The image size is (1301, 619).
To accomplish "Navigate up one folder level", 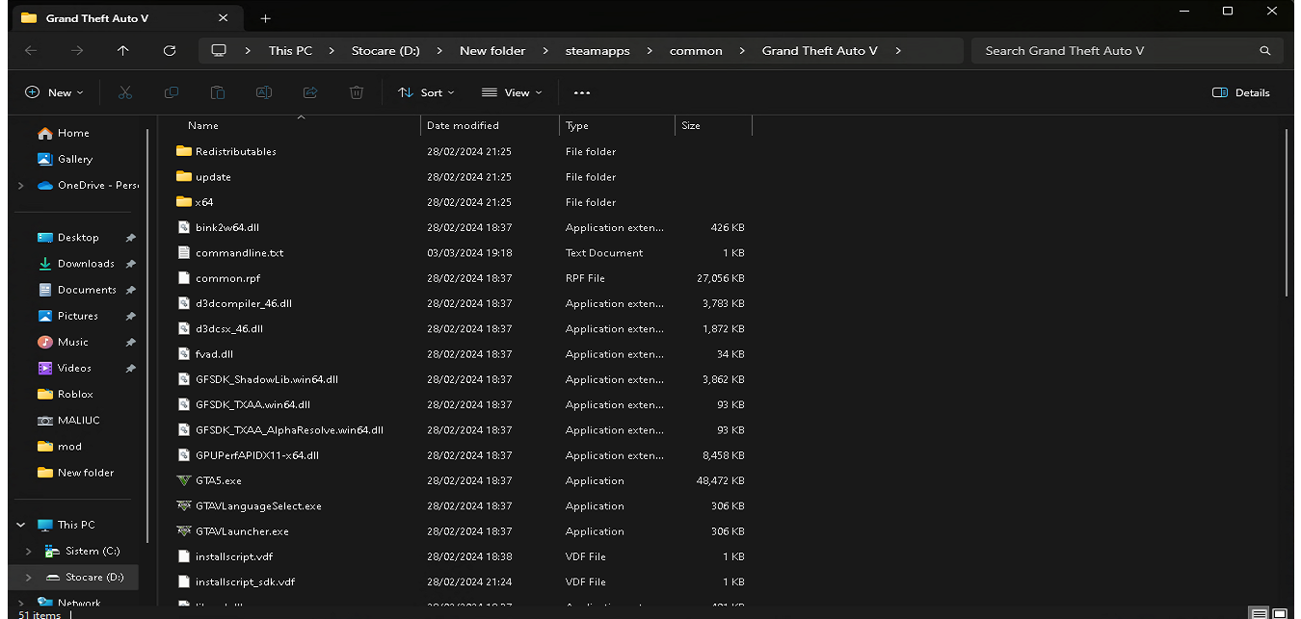I will [x=122, y=51].
